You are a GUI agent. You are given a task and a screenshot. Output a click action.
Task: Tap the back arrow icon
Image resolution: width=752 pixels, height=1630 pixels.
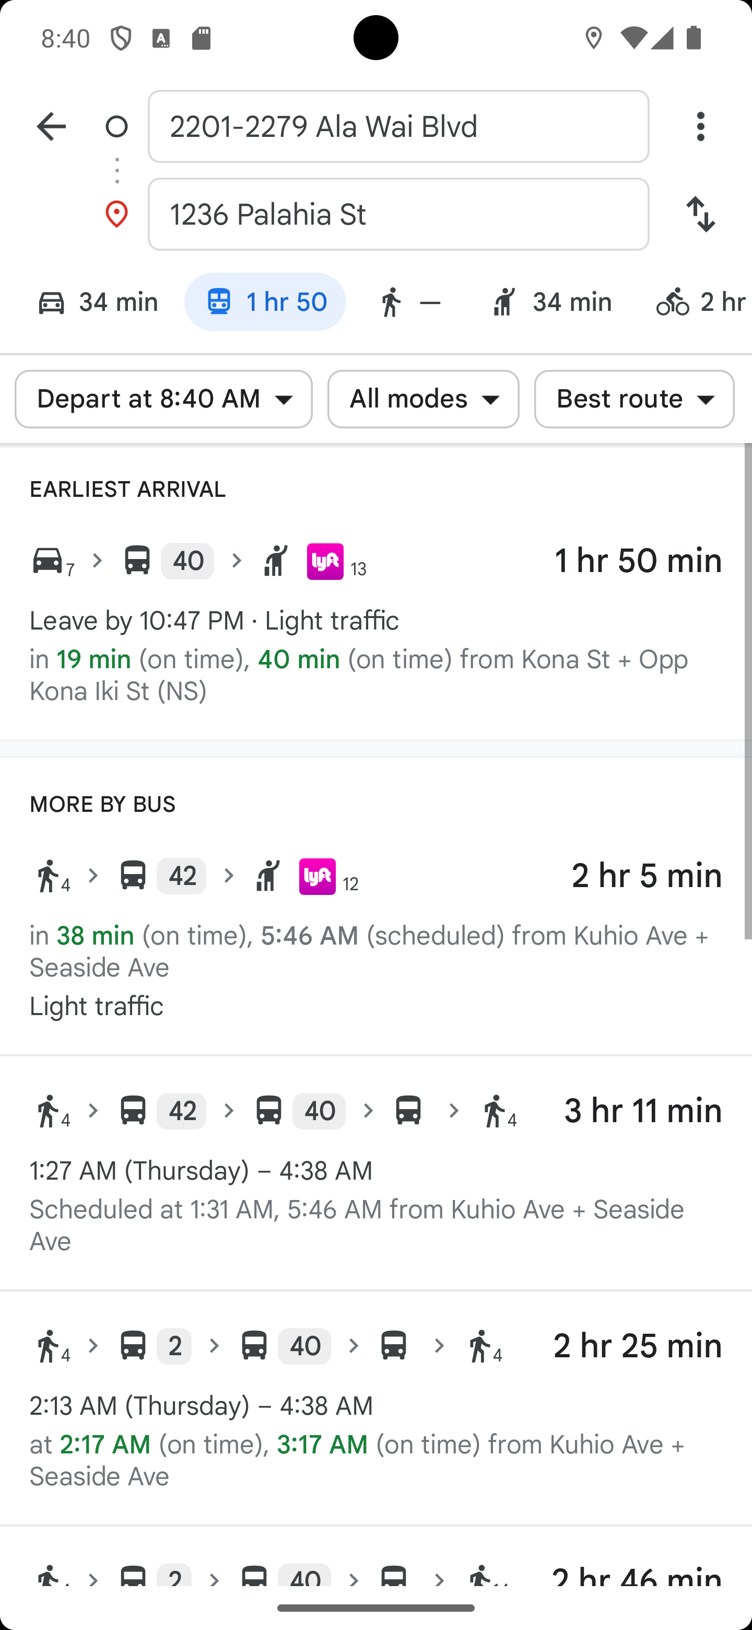click(51, 126)
